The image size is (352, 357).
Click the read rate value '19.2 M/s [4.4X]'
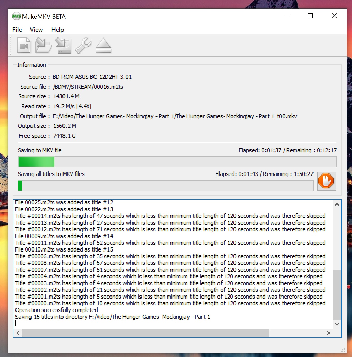[x=72, y=106]
